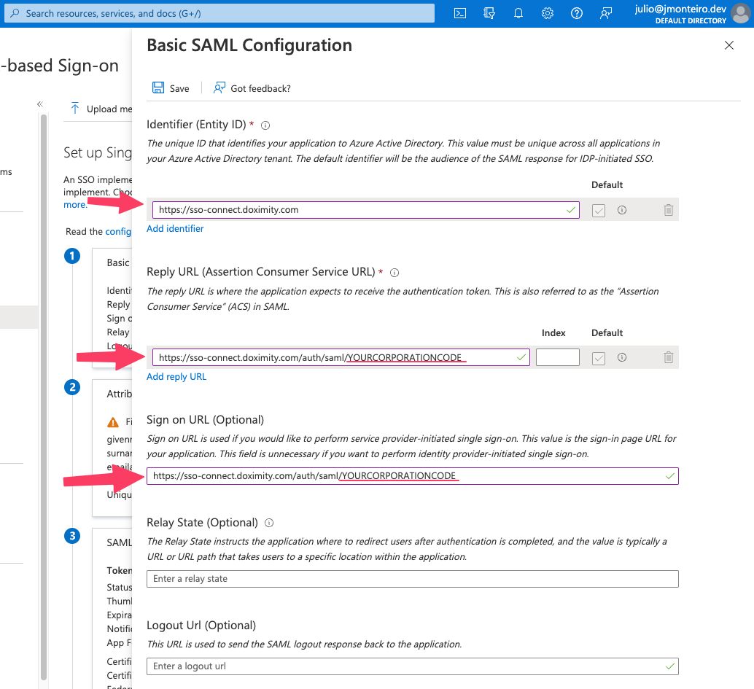
Task: Delete the identifier with the trash icon
Action: coord(669,210)
